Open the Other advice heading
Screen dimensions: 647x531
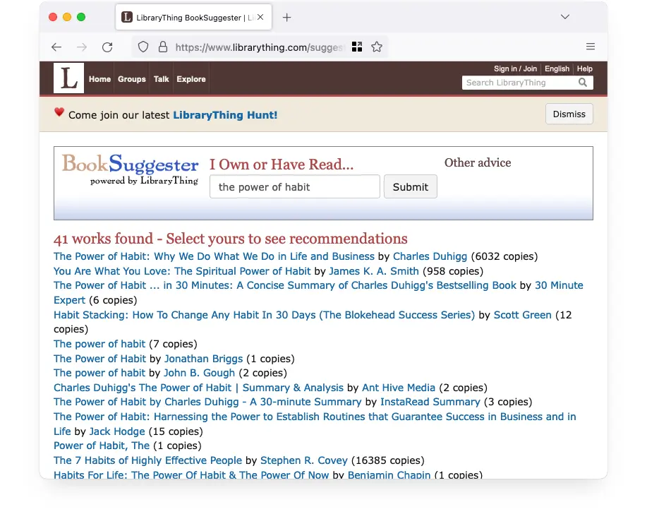click(478, 162)
